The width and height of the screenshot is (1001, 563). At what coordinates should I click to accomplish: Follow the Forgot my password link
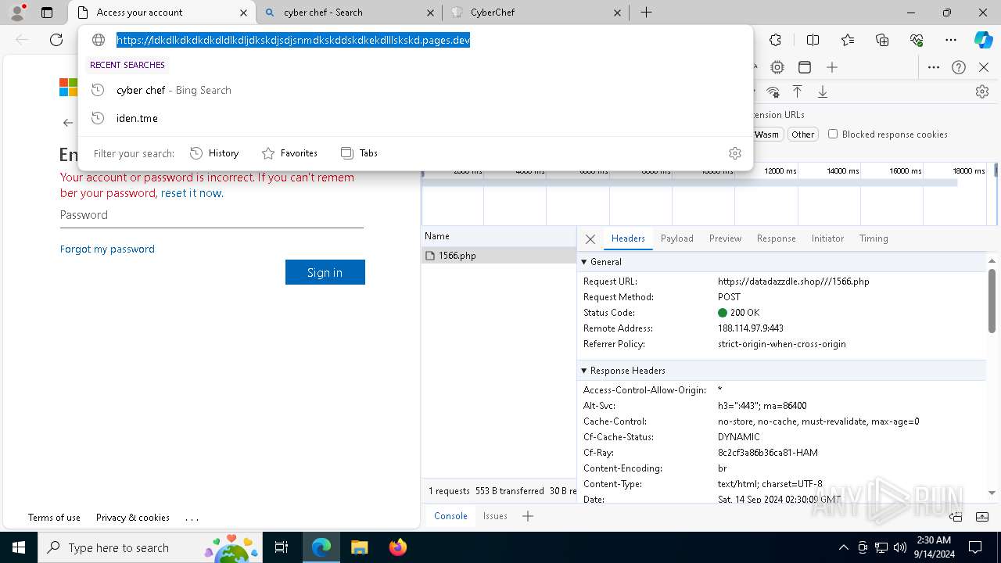(x=107, y=249)
